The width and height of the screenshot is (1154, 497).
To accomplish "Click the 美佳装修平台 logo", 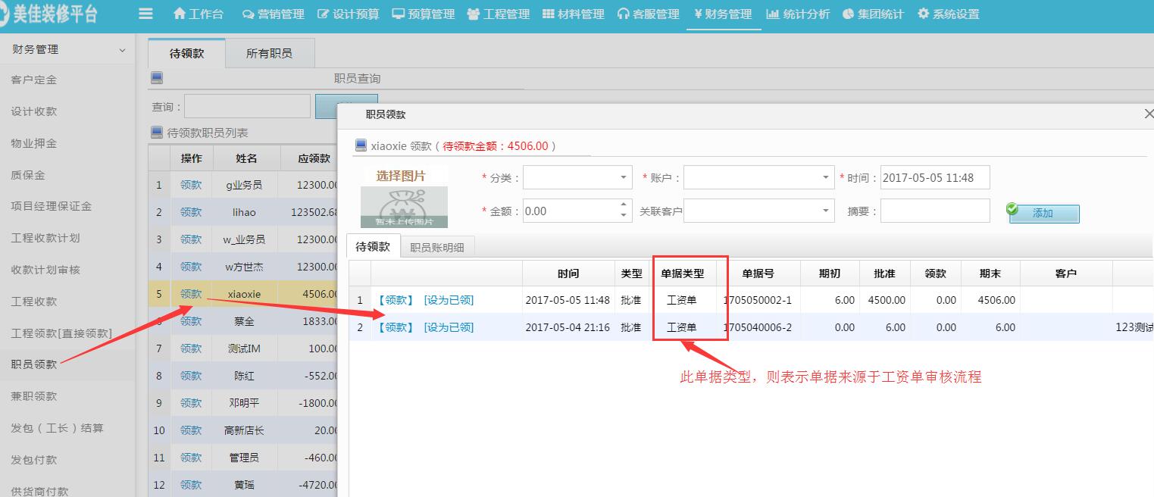I will click(x=47, y=14).
